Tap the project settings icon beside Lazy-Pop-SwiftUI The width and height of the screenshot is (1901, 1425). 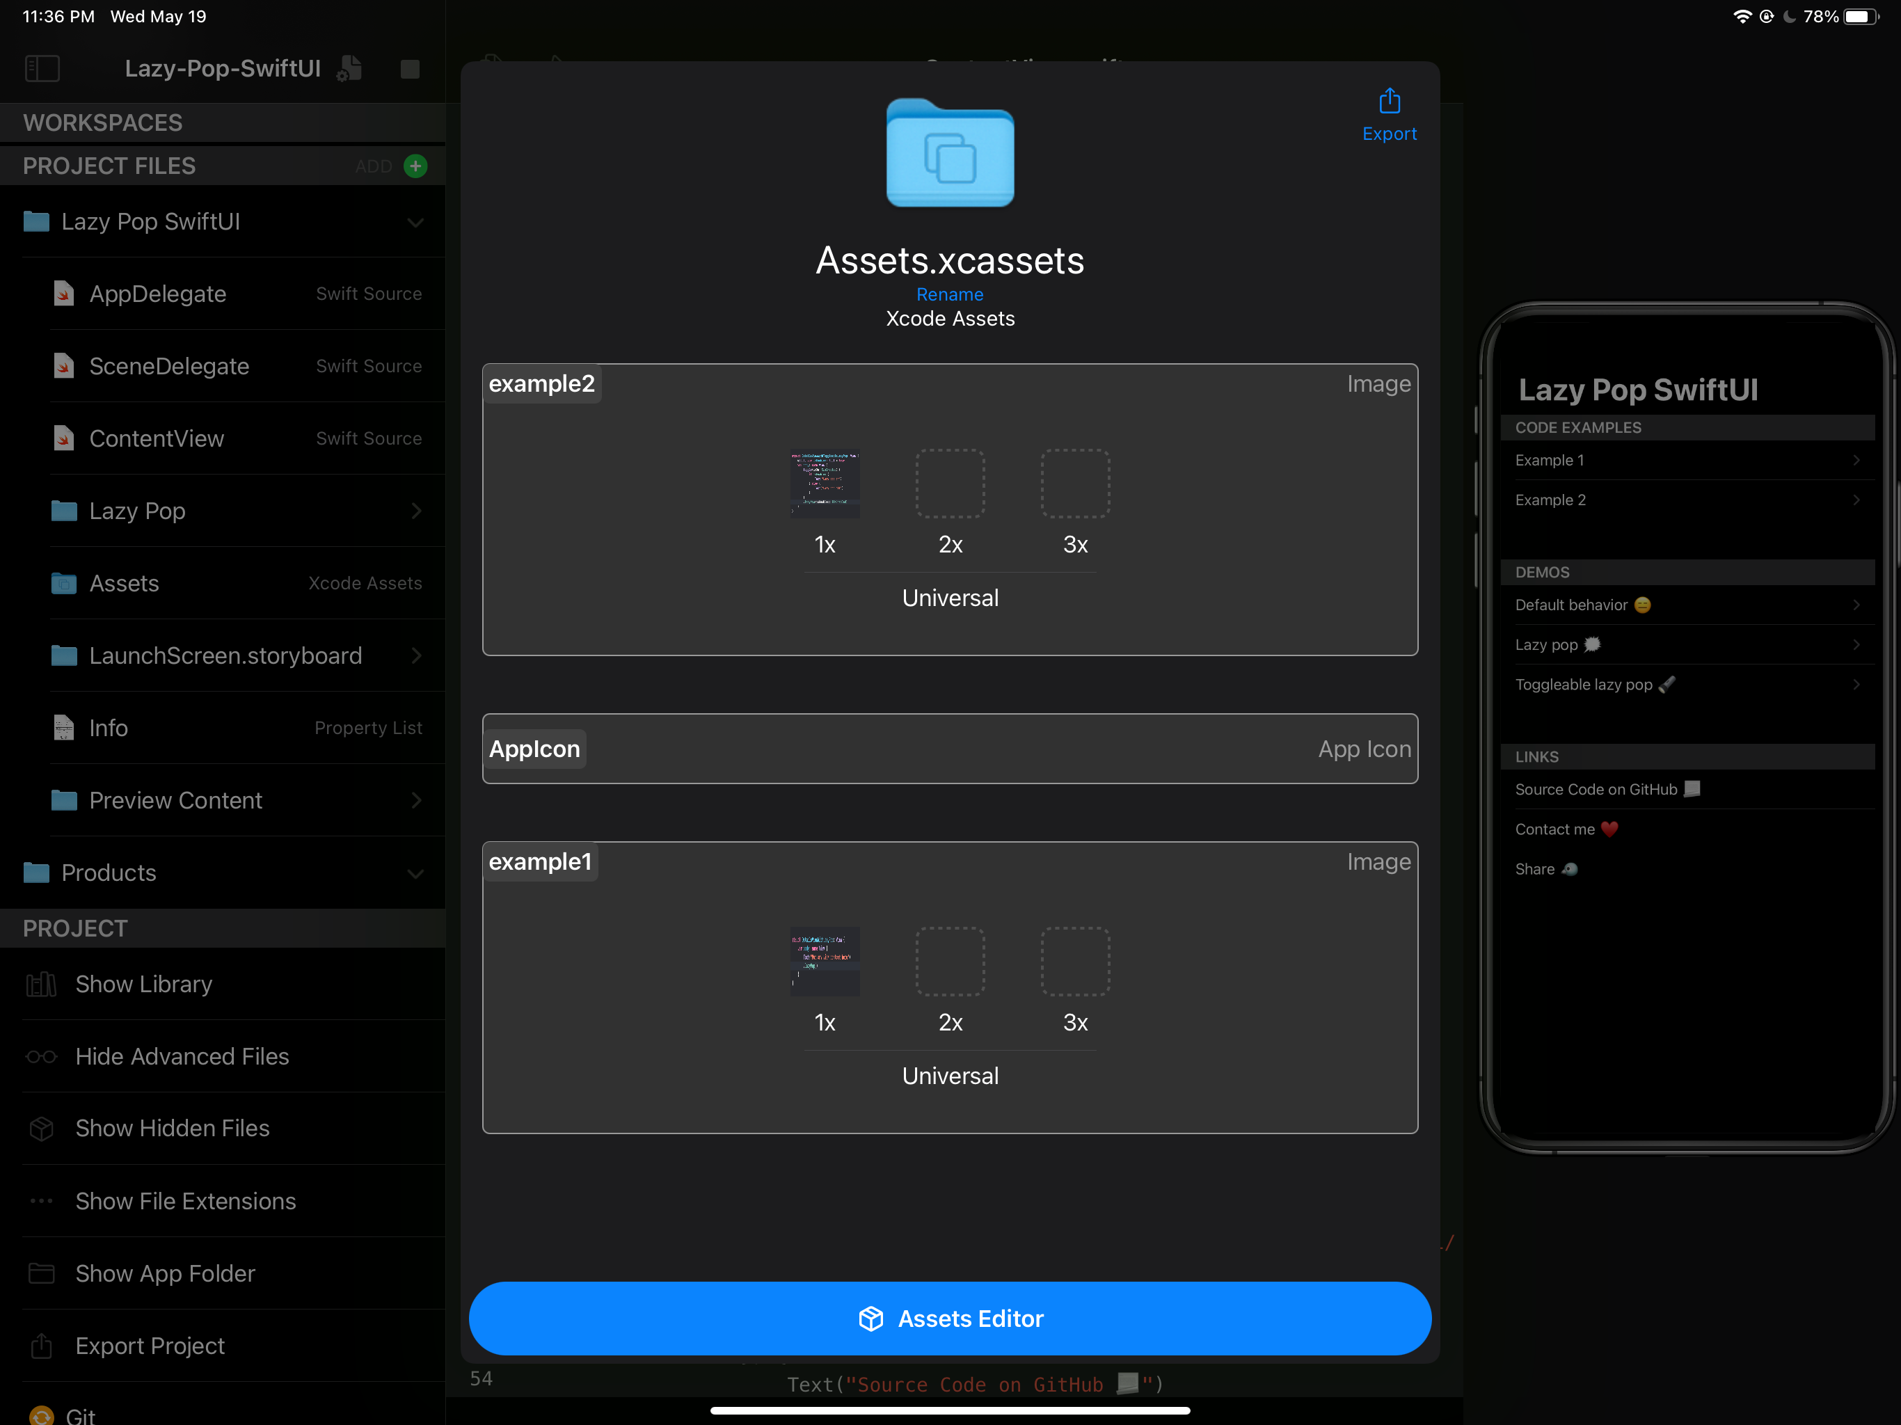(x=348, y=69)
